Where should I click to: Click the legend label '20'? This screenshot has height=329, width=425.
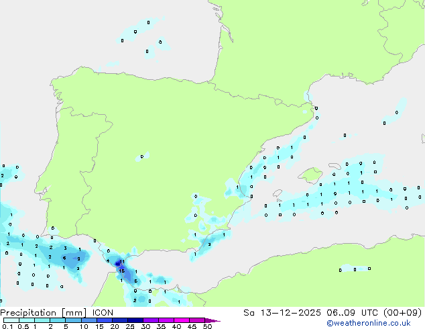click(x=115, y=326)
